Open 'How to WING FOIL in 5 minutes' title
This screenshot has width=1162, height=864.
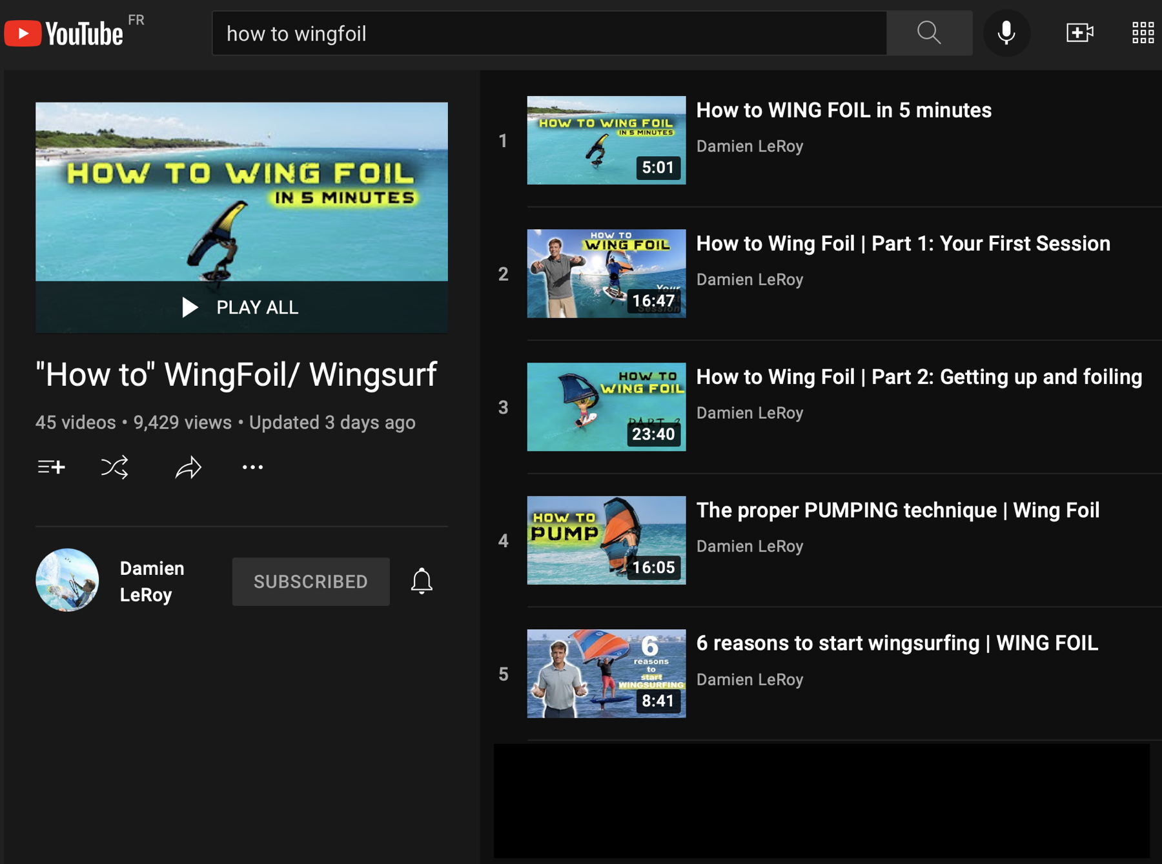[x=844, y=110]
